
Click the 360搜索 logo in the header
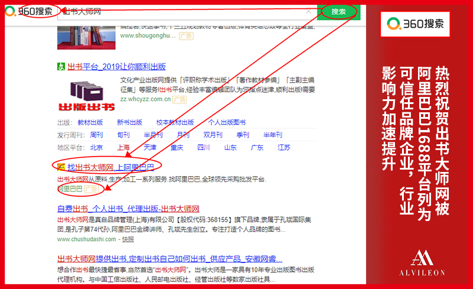click(x=33, y=11)
